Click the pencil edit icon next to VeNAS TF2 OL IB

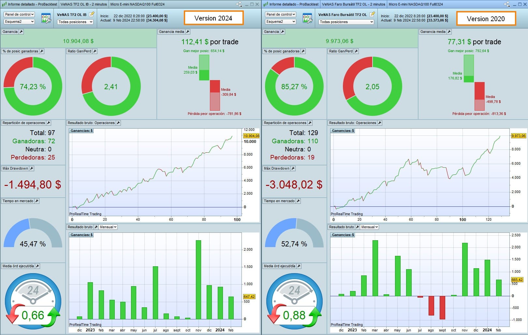[x=92, y=14]
